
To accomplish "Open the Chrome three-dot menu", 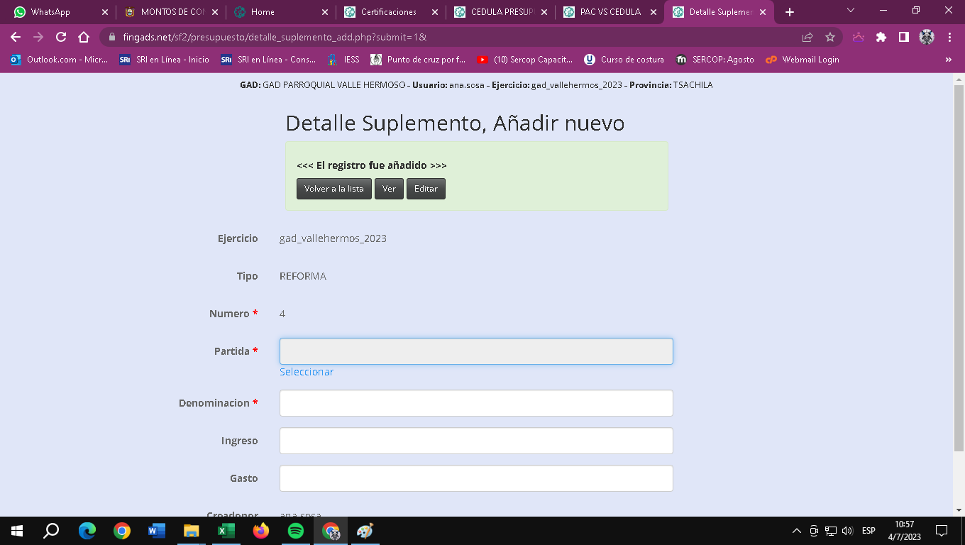I will coord(949,38).
